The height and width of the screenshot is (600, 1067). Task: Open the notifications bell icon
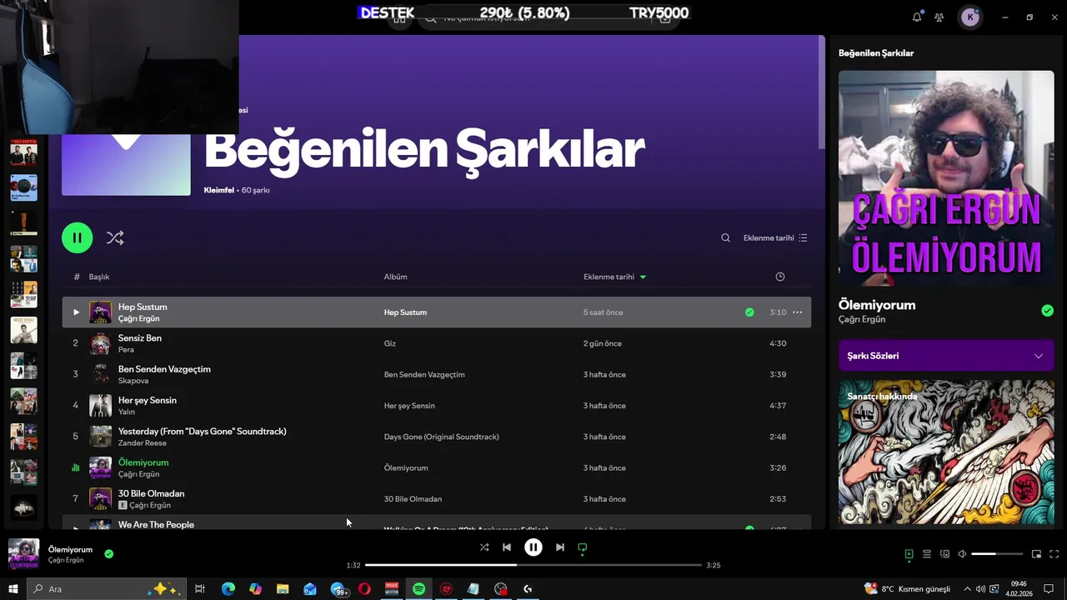click(917, 17)
